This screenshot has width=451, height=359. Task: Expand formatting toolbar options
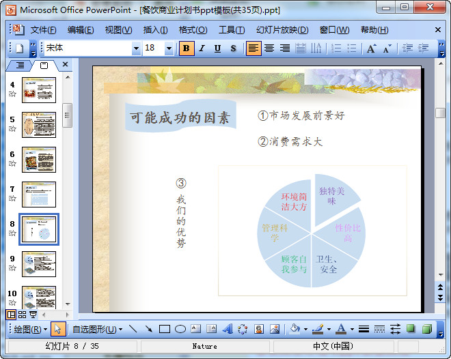point(441,48)
